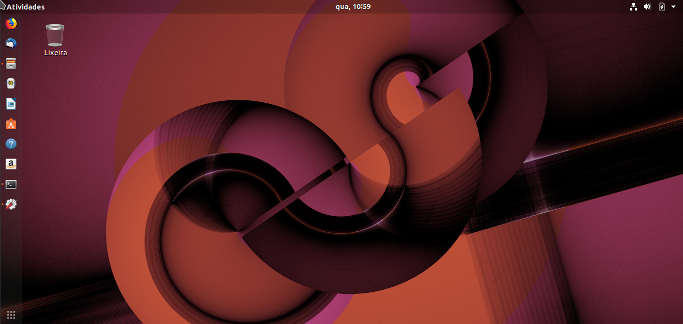Open a Terminal window
This screenshot has width=683, height=324.
click(11, 184)
